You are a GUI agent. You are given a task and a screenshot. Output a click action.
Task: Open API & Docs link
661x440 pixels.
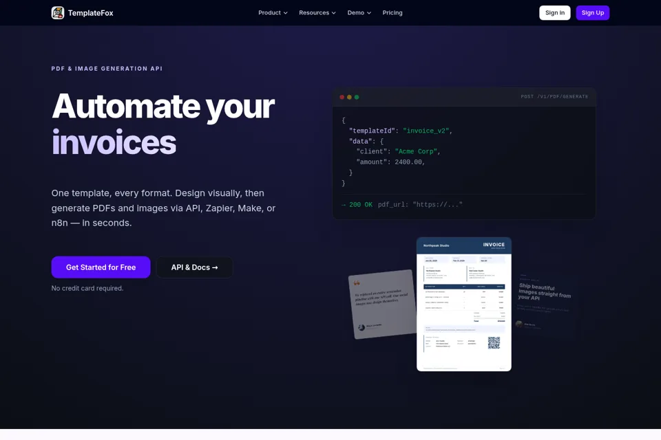click(x=194, y=267)
